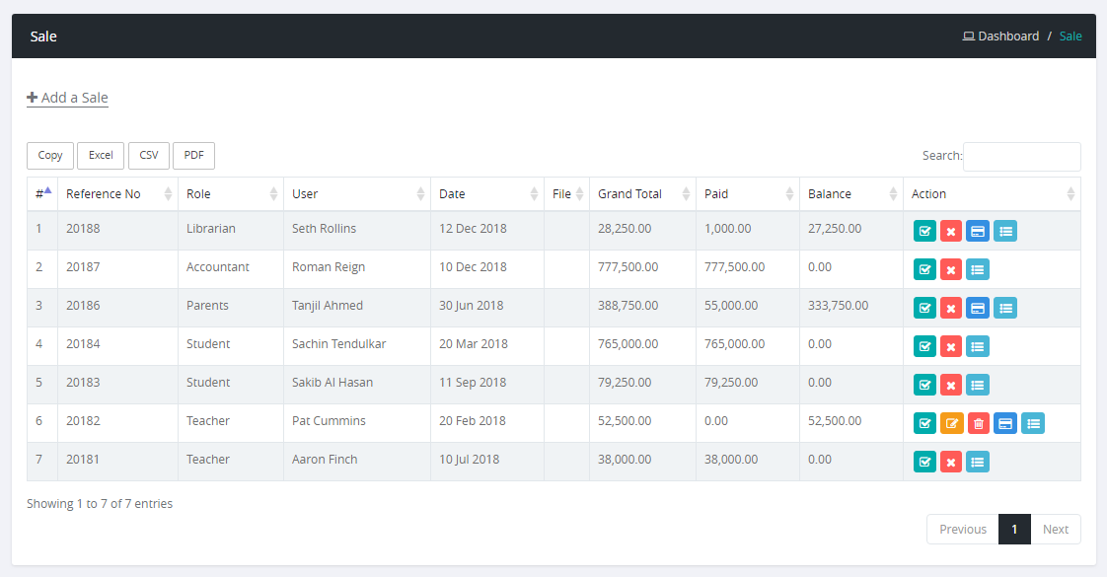Go to Dashboard in breadcrumb
This screenshot has height=577, width=1107.
tap(1007, 36)
